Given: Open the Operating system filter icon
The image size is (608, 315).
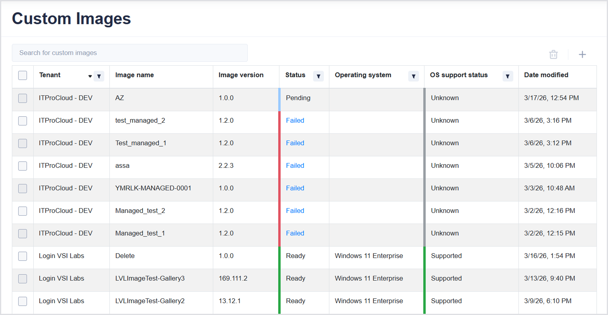Looking at the screenshot, I should [x=413, y=76].
